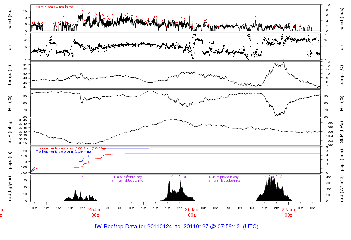Select the 'SLP (inHg)' axis label

tap(10, 132)
